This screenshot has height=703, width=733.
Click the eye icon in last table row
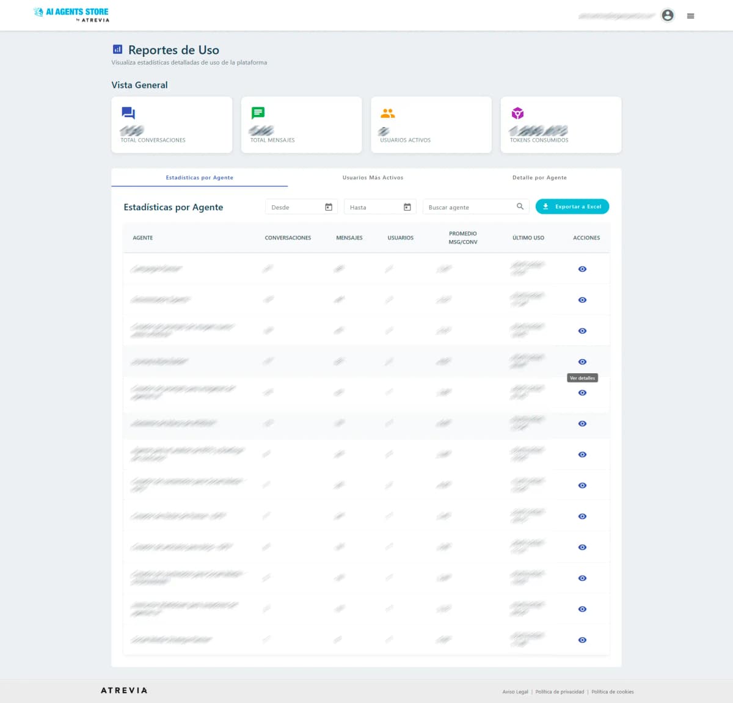(582, 640)
